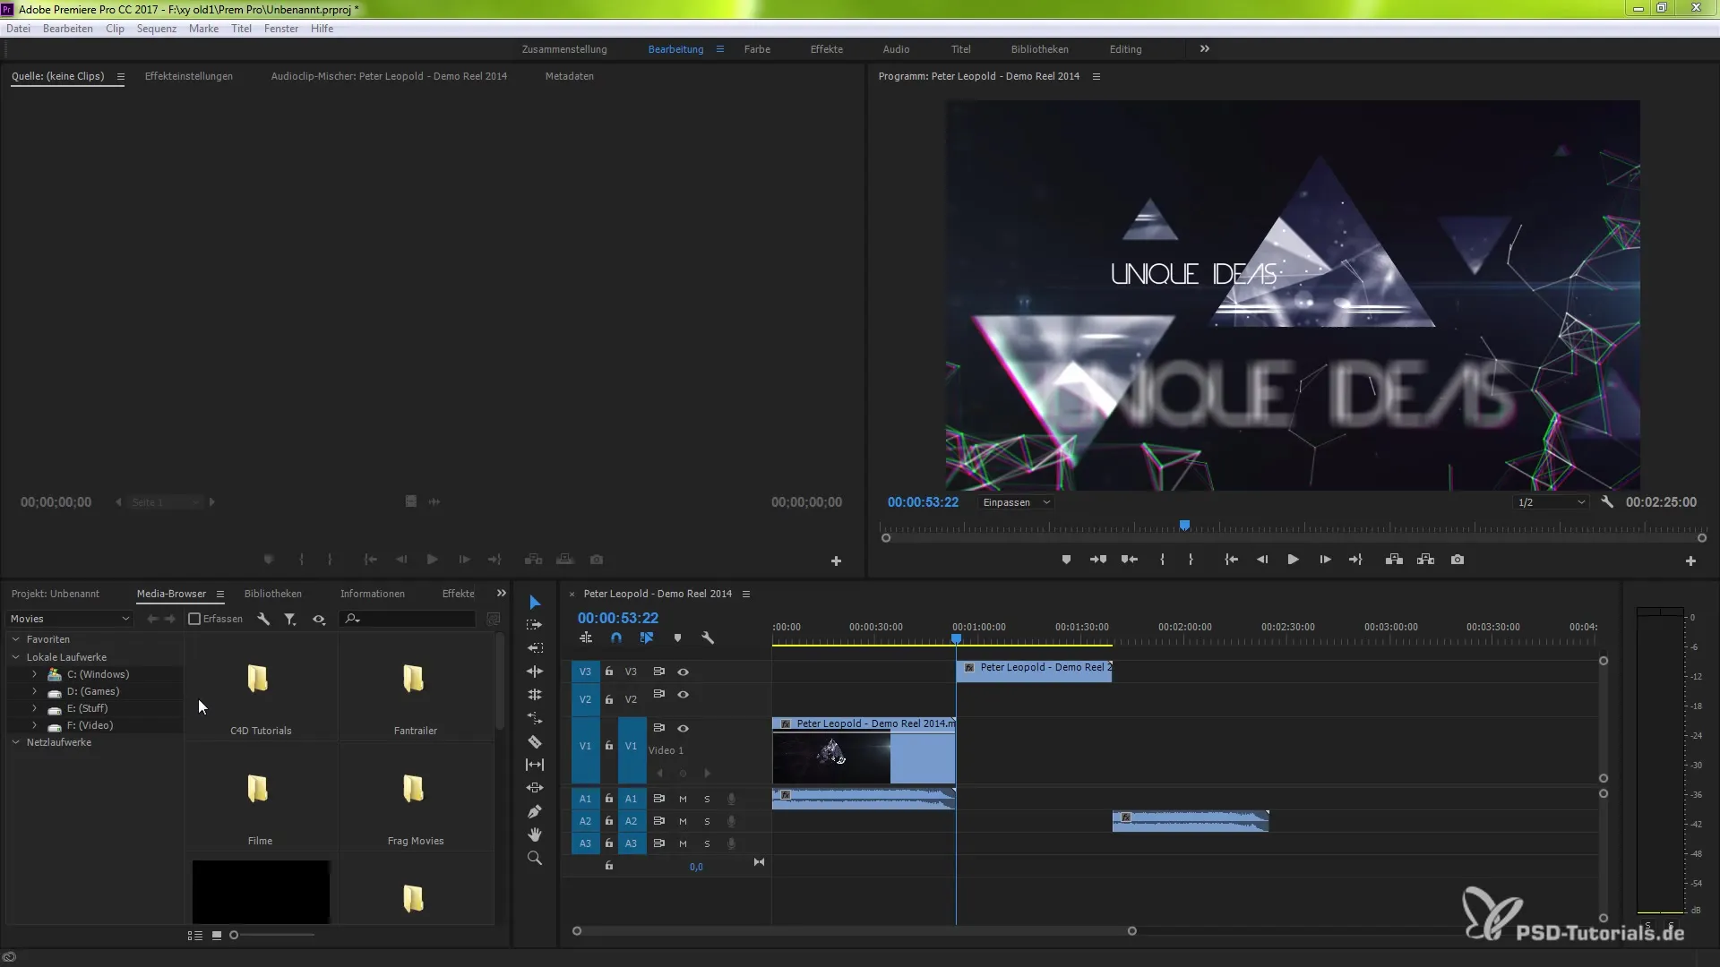This screenshot has height=967, width=1720.
Task: Select the Pen tool
Action: pos(535,811)
